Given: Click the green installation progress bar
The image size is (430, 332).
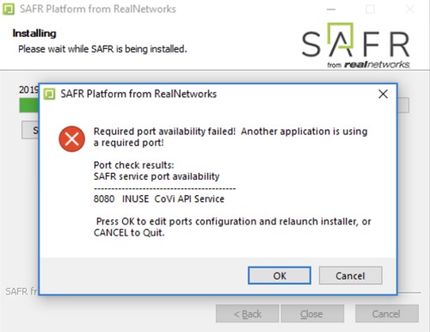Looking at the screenshot, I should [29, 105].
